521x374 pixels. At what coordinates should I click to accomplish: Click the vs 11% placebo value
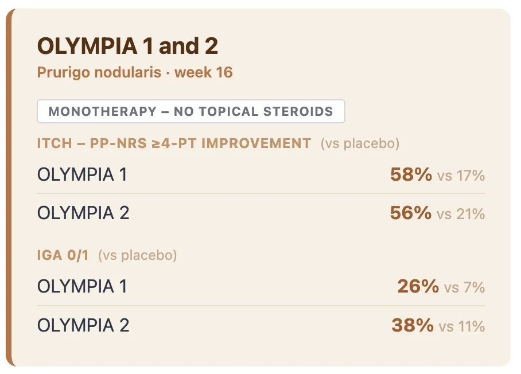point(462,326)
